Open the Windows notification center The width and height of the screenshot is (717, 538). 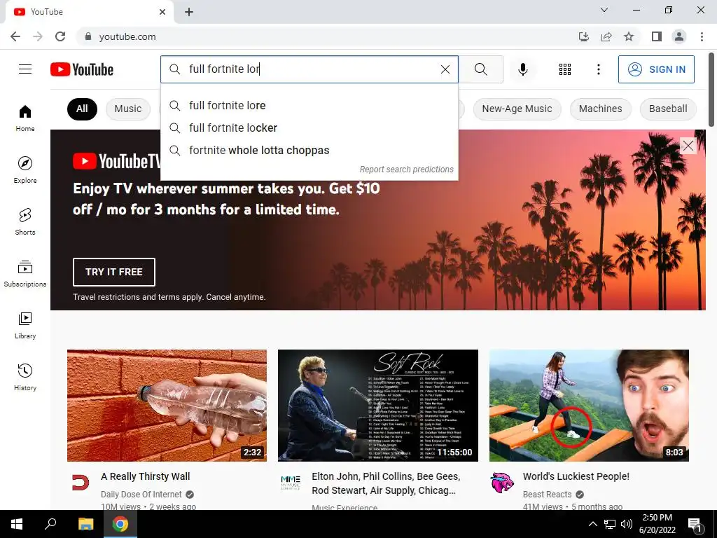[x=695, y=525]
